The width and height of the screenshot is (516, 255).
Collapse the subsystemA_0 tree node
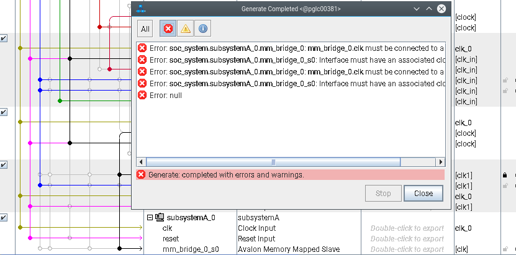click(150, 218)
